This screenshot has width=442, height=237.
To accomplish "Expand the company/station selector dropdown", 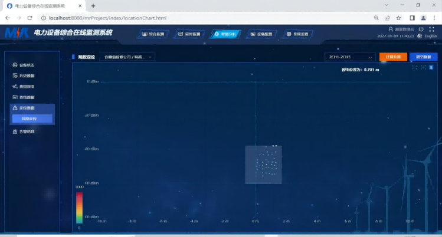I will 127,57.
